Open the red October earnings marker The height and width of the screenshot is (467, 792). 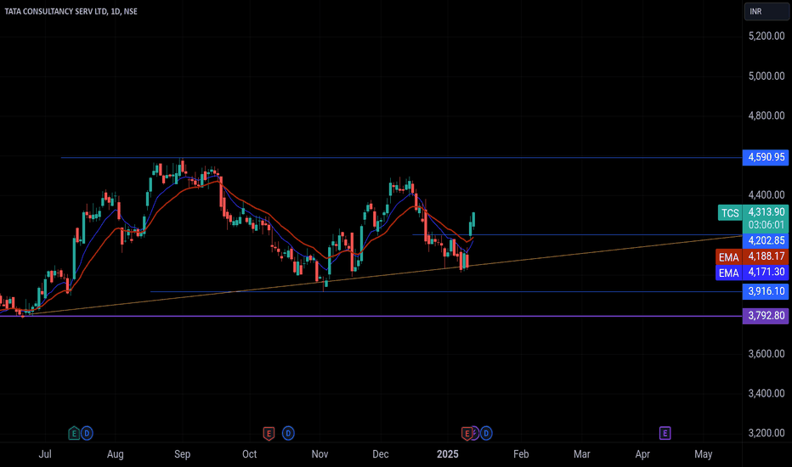click(269, 433)
